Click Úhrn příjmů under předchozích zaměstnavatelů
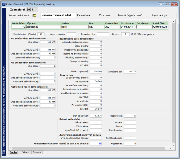The height and width of the screenshot is (159, 180). [x=48, y=66]
